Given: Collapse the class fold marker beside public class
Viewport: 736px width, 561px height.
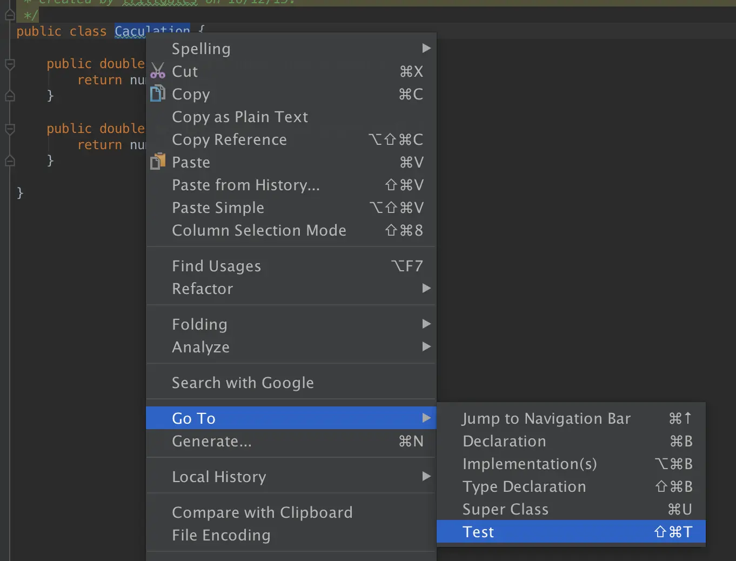Looking at the screenshot, I should click(10, 15).
